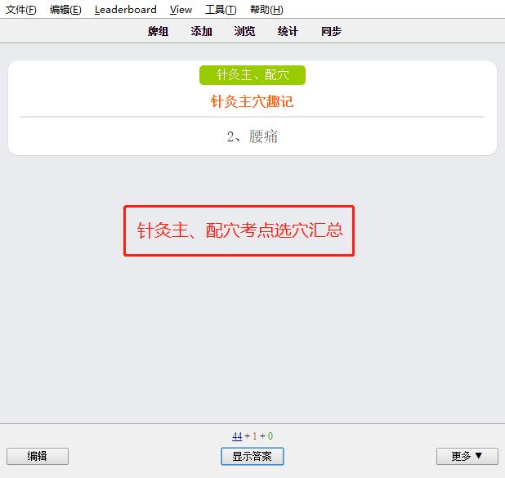View 统计 statistics
The width and height of the screenshot is (505, 478).
pos(288,31)
